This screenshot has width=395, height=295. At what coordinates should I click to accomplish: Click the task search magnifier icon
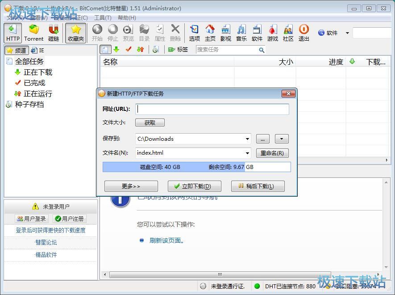(262, 50)
